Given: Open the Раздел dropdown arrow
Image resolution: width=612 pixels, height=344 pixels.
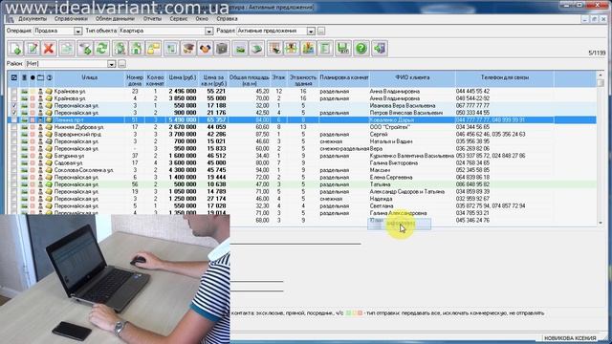Looking at the screenshot, I should click(311, 31).
